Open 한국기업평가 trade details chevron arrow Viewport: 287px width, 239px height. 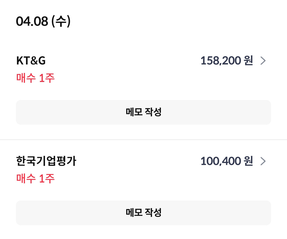tap(263, 161)
